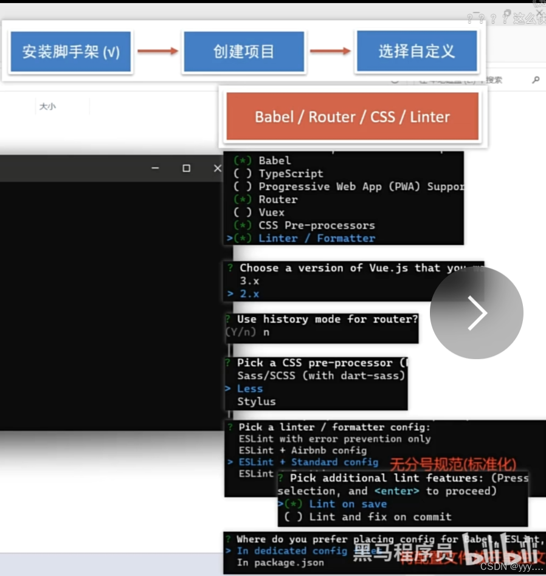Select the 创建项目 step box
The width and height of the screenshot is (546, 576).
[x=244, y=52]
